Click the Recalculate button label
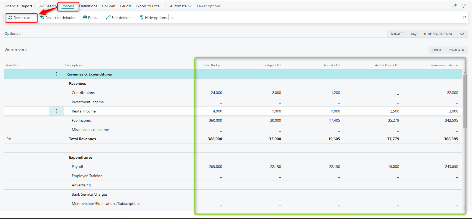This screenshot has width=472, height=219. [x=23, y=18]
